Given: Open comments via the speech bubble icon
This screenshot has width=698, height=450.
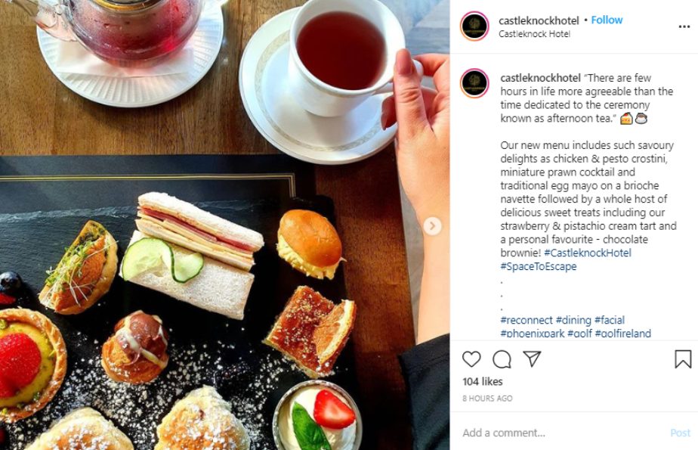Looking at the screenshot, I should [x=502, y=359].
